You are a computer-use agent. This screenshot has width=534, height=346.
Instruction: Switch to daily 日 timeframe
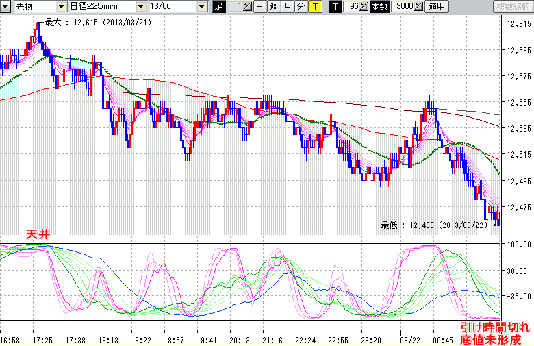pos(259,7)
